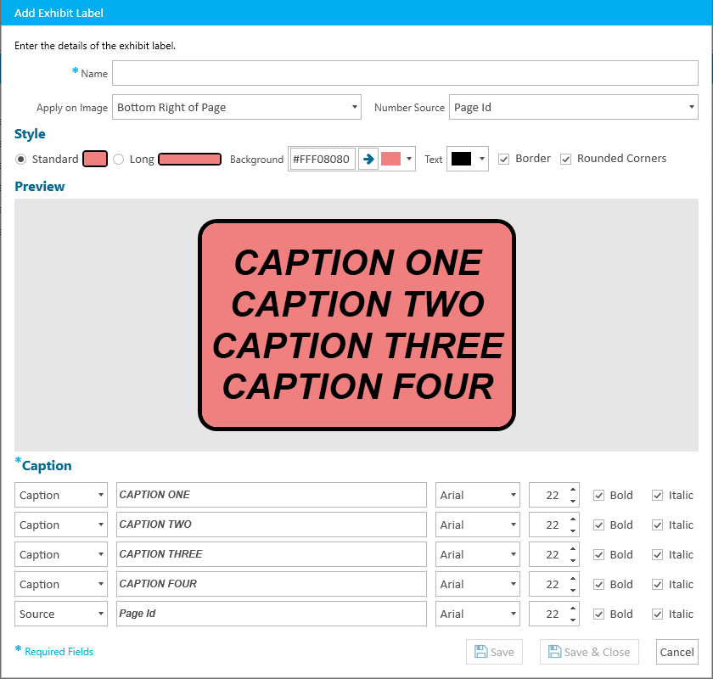713x679 pixels.
Task: Expand the Number Source dropdown
Action: click(x=573, y=108)
